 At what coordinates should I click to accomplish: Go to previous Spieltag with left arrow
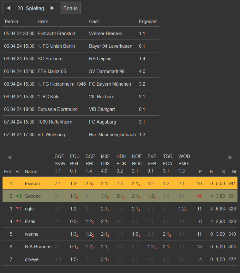click(9, 8)
